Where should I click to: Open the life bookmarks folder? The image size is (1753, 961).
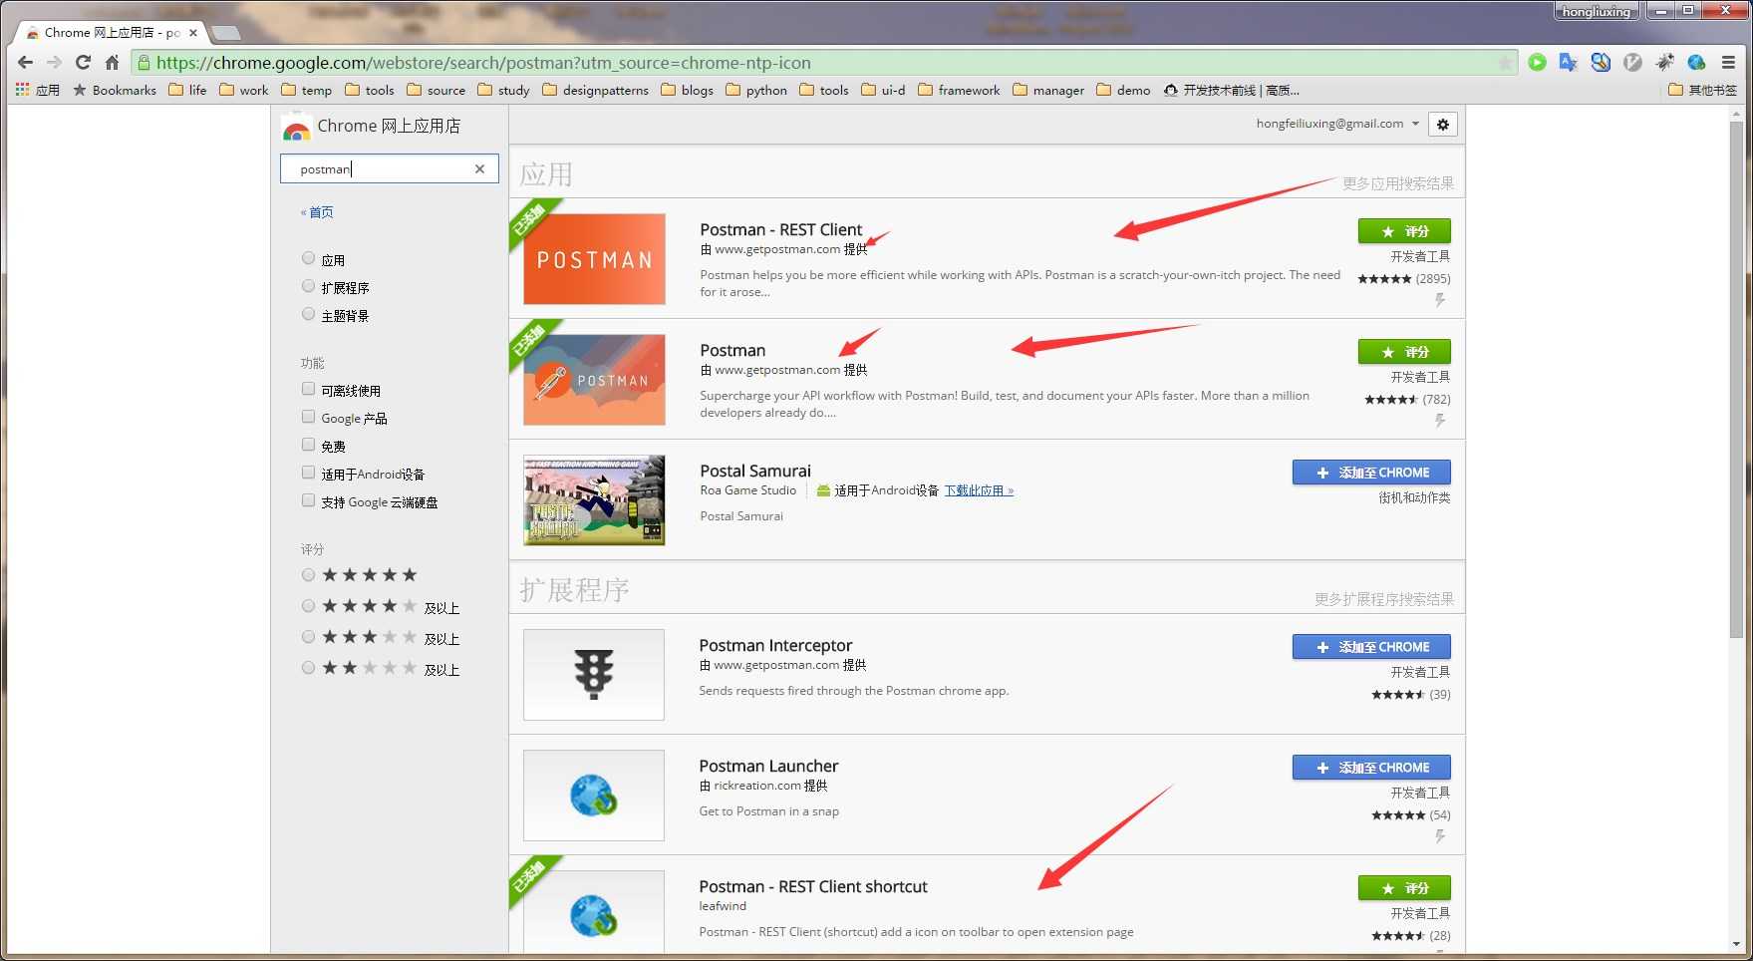[188, 90]
